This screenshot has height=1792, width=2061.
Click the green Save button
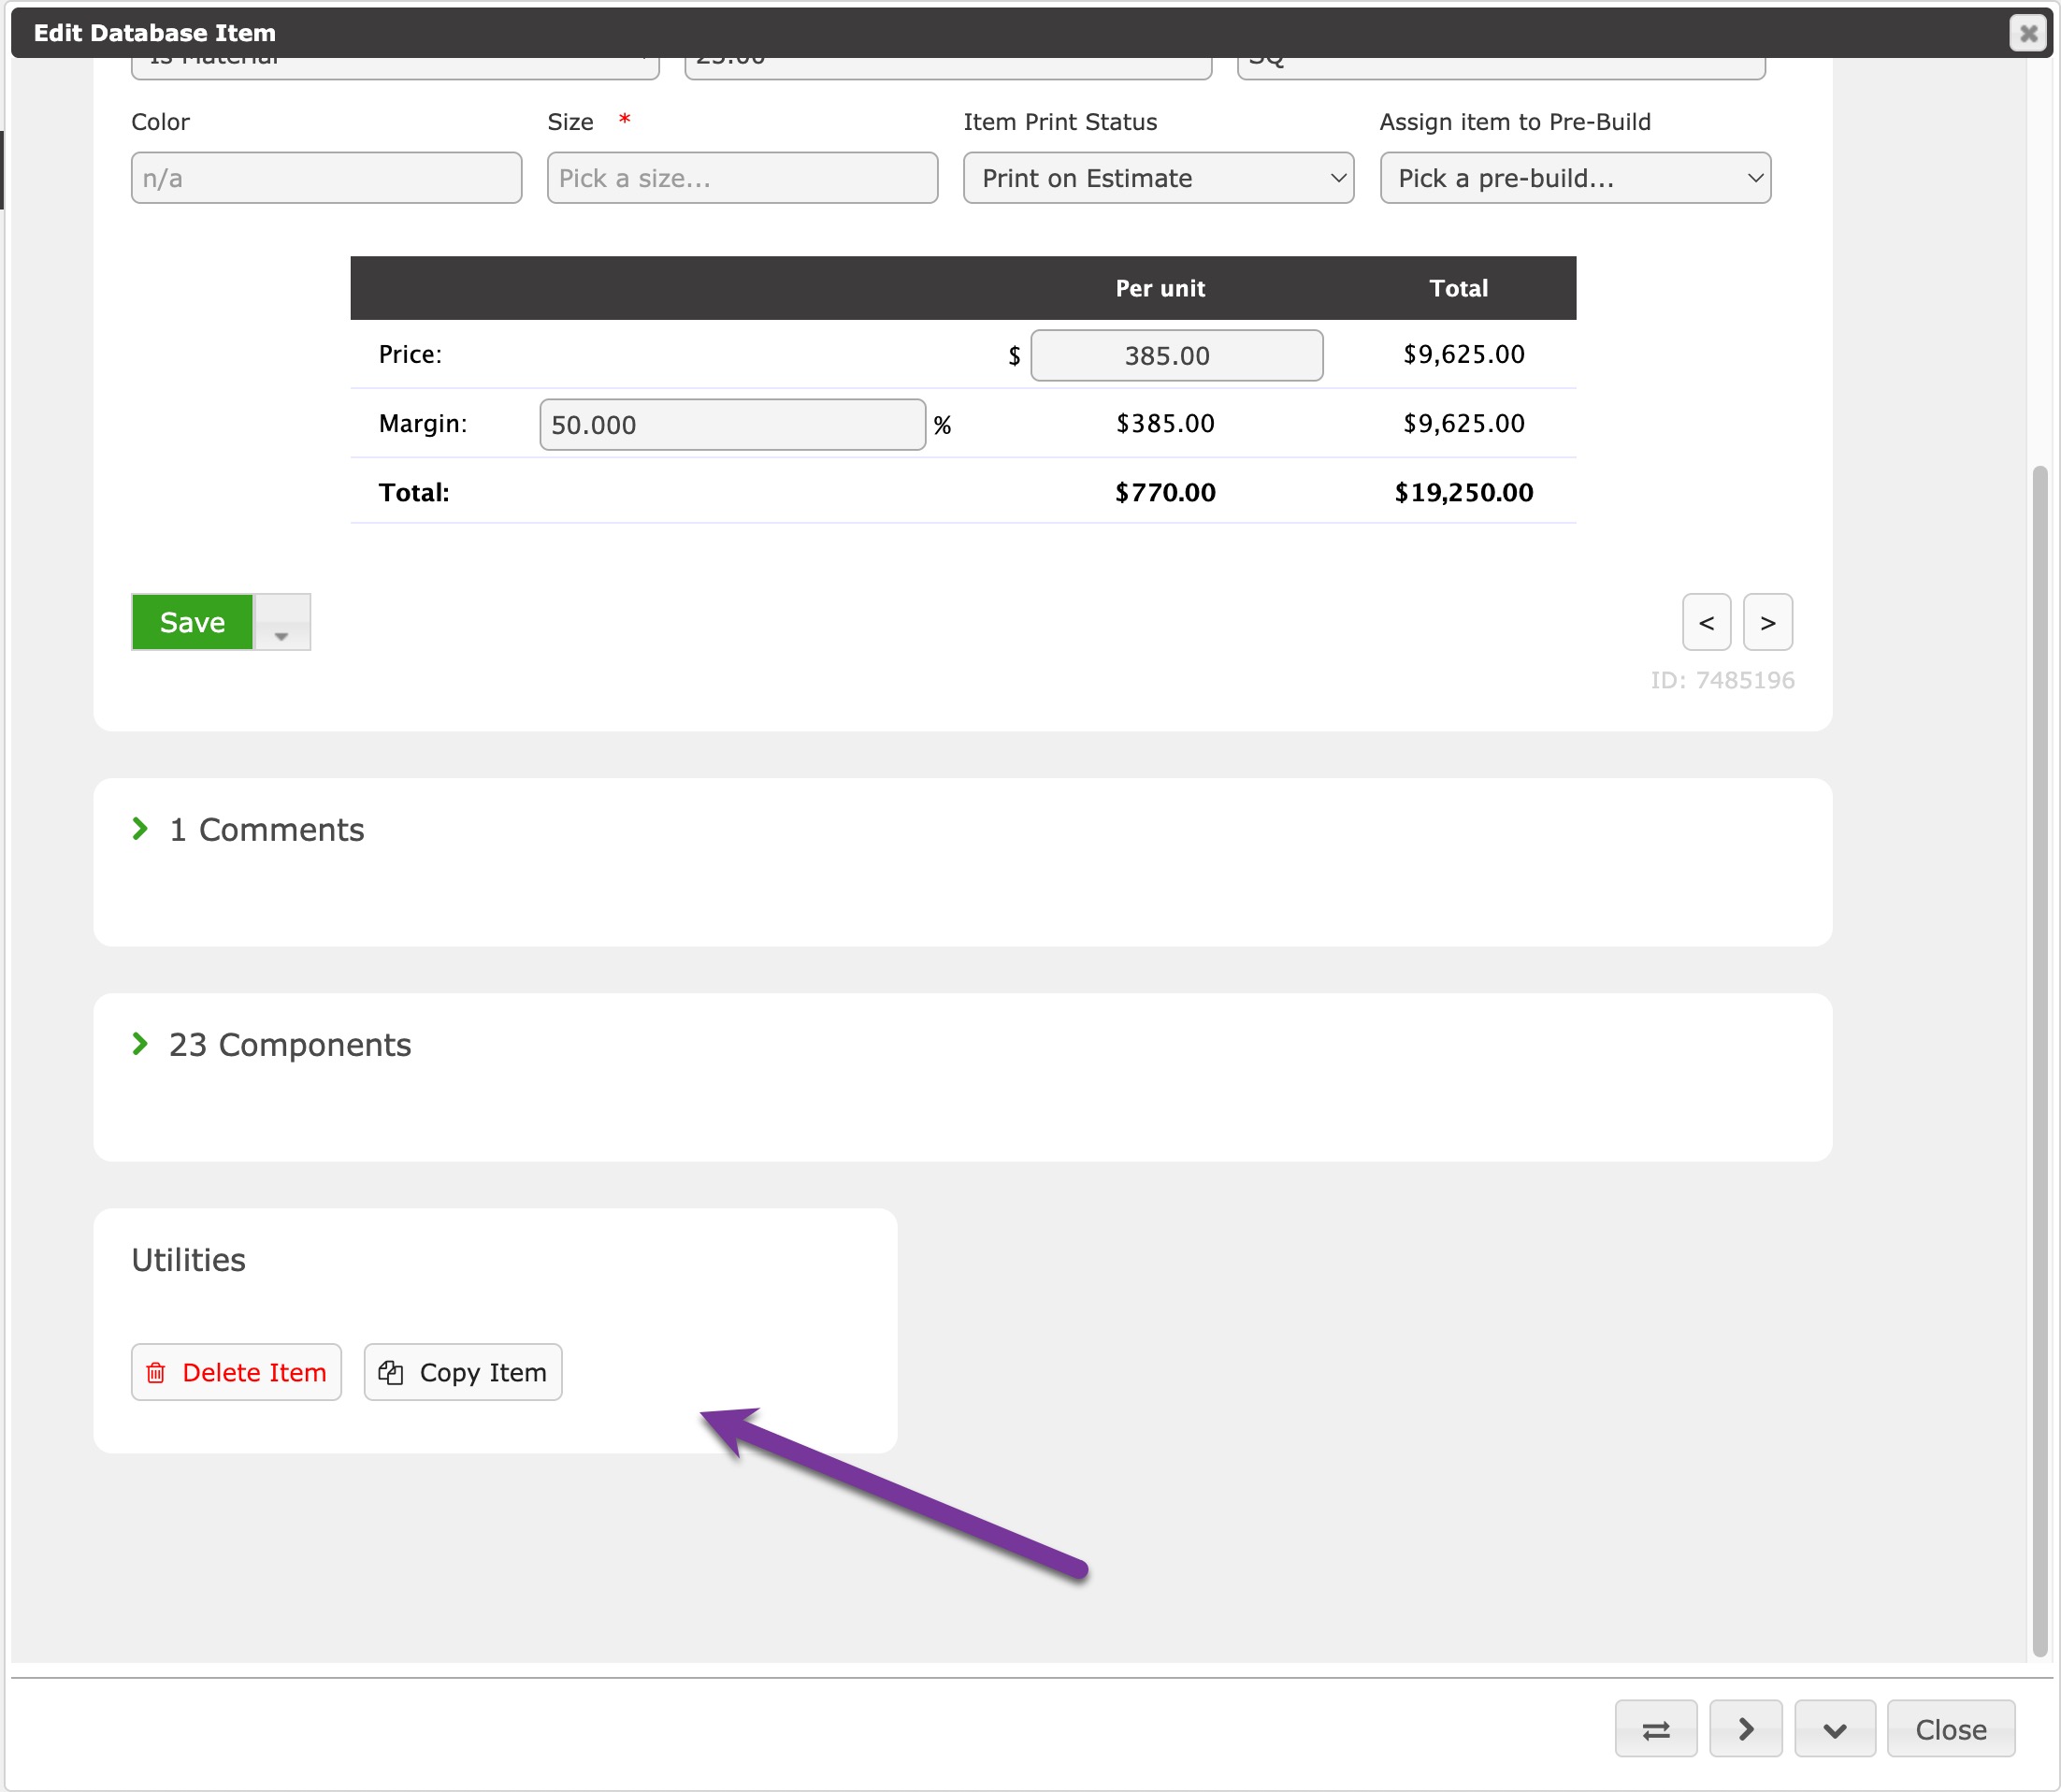click(192, 622)
